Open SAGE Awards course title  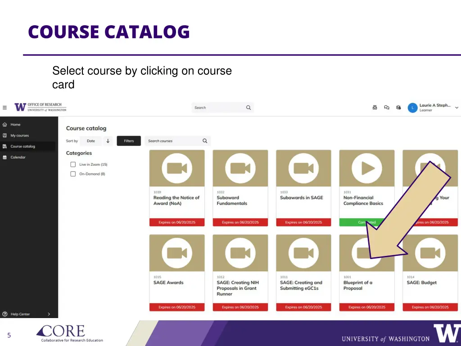[168, 282]
